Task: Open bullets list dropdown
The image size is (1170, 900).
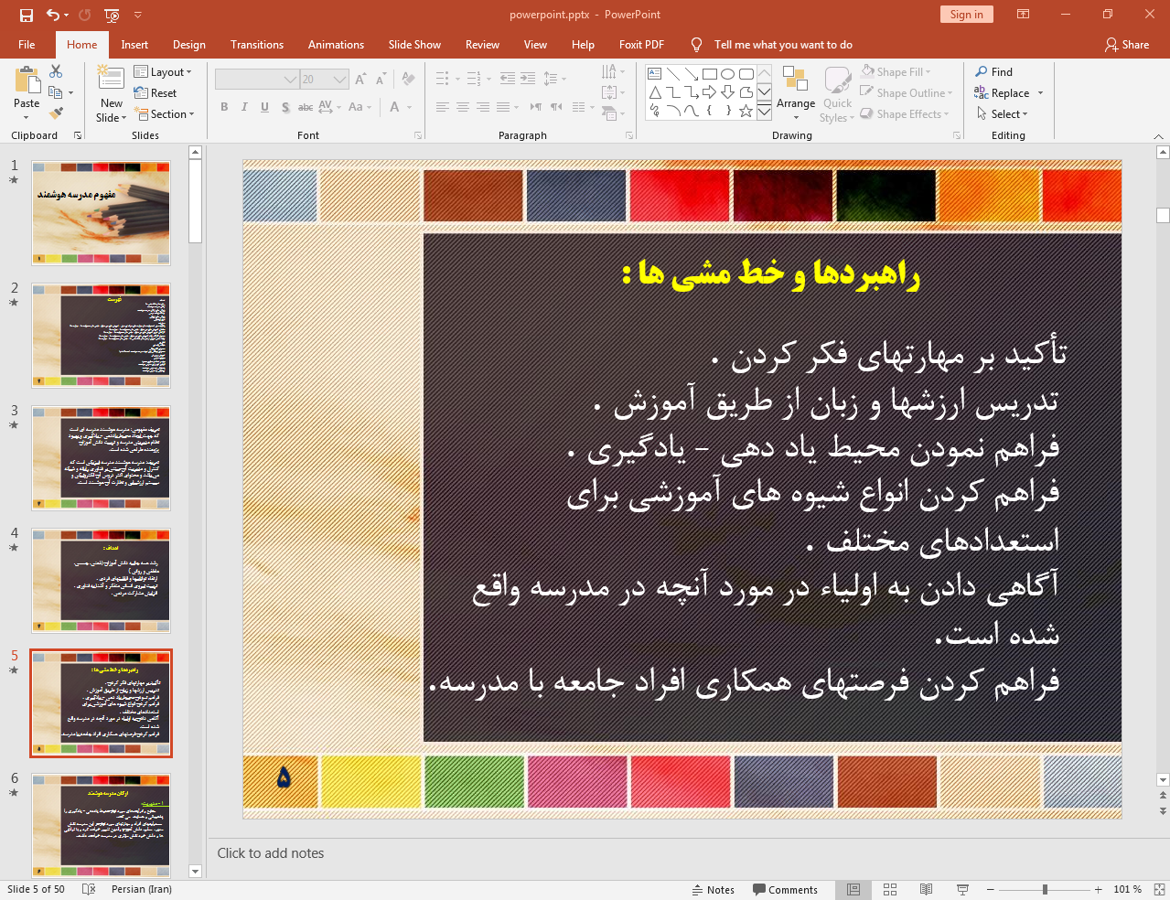Action: coord(458,80)
